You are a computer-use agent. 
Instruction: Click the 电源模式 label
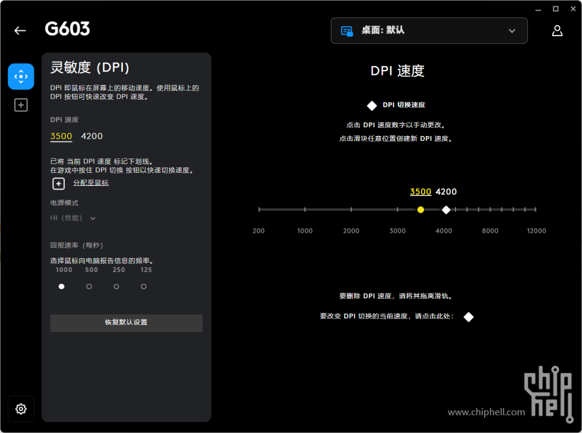coord(64,203)
